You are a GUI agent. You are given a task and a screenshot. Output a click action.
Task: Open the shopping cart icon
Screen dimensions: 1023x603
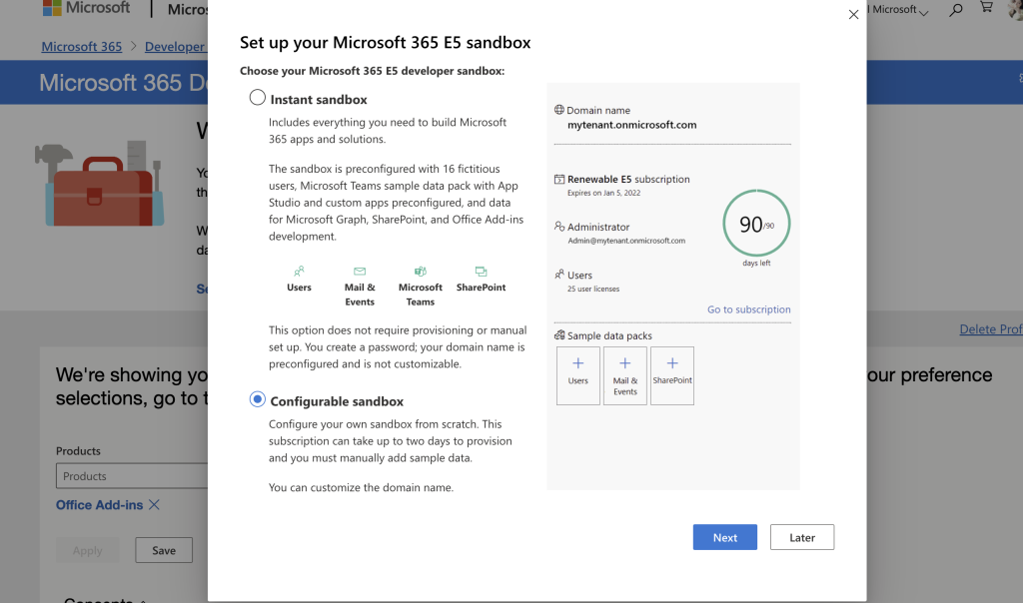pyautogui.click(x=986, y=8)
